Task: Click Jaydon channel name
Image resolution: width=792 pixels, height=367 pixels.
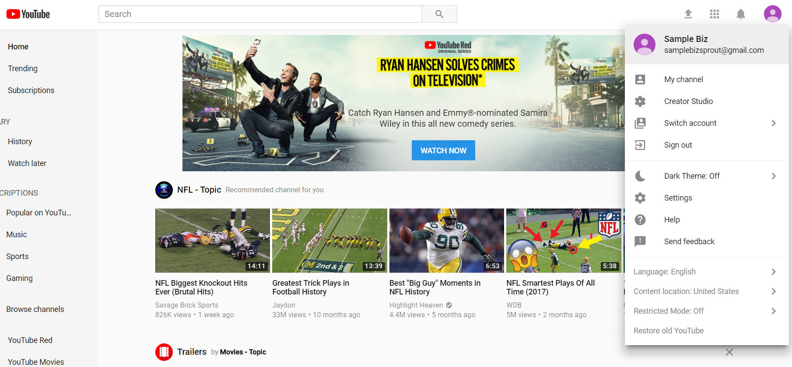Action: 284,305
